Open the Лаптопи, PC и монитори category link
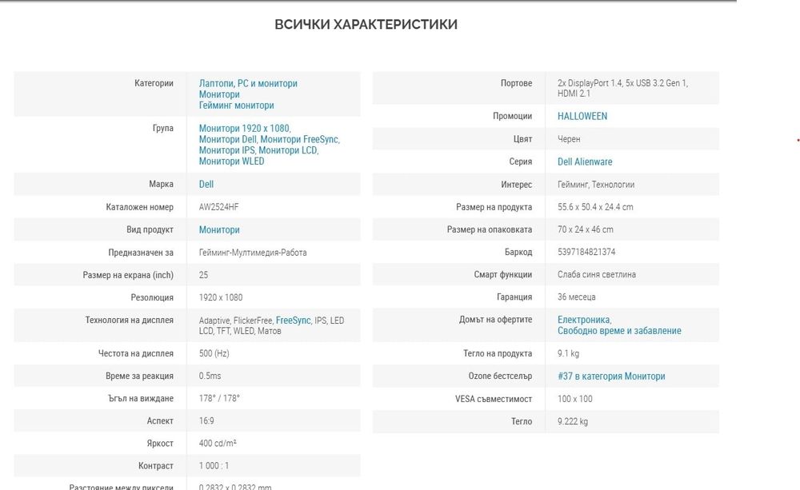 247,83
